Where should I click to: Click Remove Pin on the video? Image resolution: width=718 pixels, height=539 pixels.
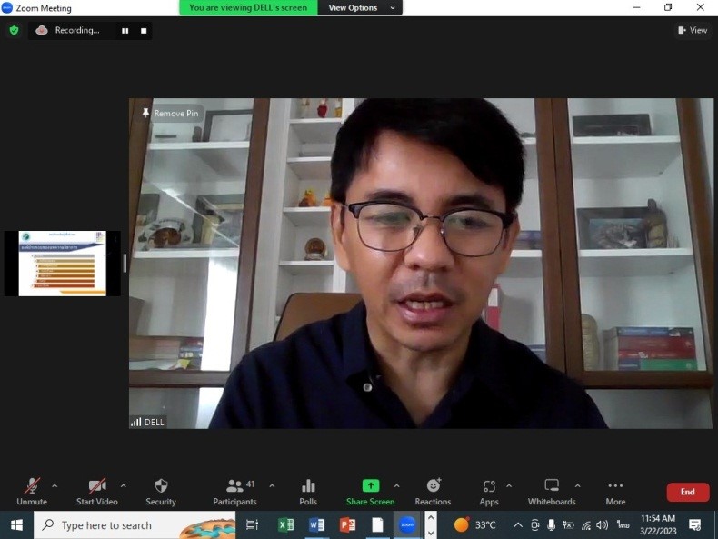click(x=170, y=114)
